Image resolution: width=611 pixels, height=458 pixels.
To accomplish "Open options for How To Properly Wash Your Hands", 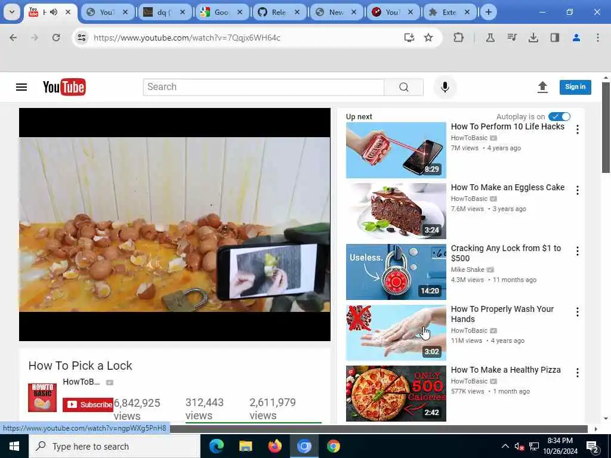I will (578, 311).
